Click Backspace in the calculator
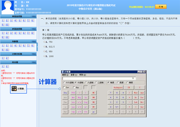180x127 pixels. [118, 87]
